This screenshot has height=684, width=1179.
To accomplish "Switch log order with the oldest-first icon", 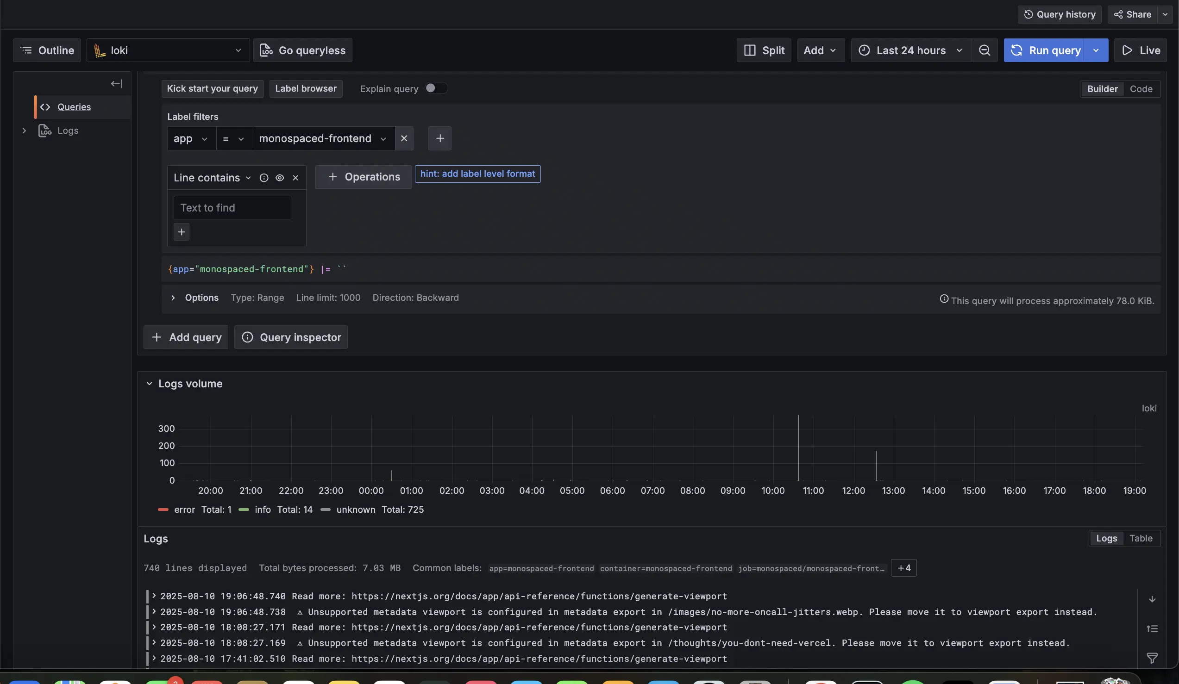I will (x=1153, y=628).
